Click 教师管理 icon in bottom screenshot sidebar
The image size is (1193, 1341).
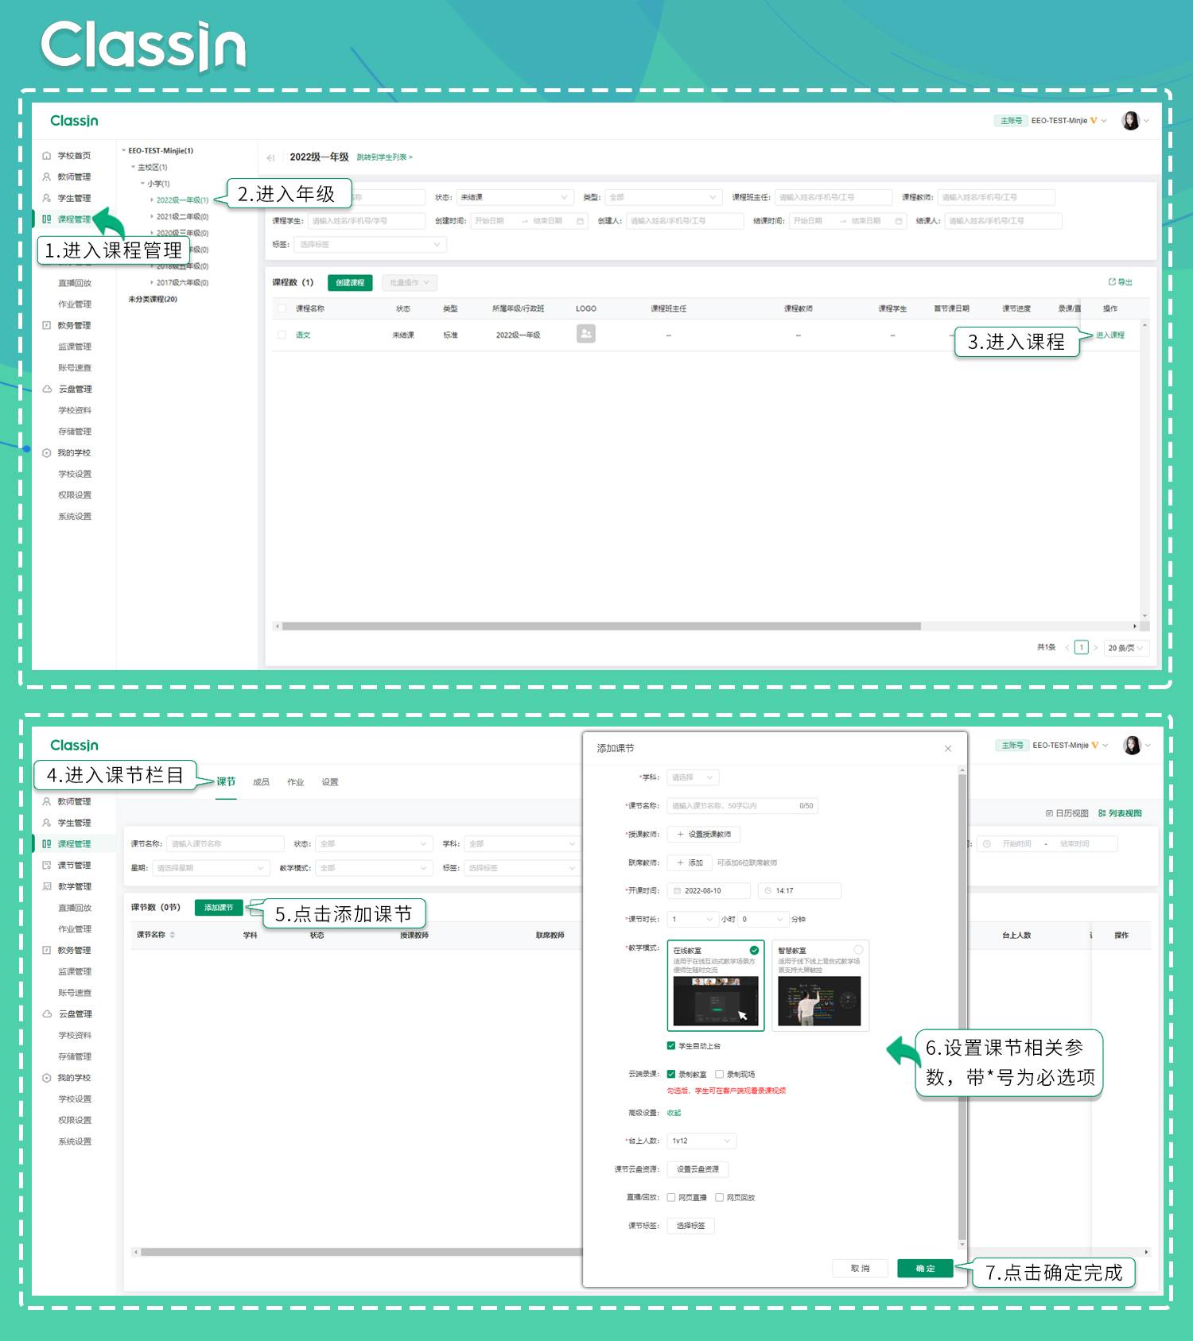click(x=46, y=801)
